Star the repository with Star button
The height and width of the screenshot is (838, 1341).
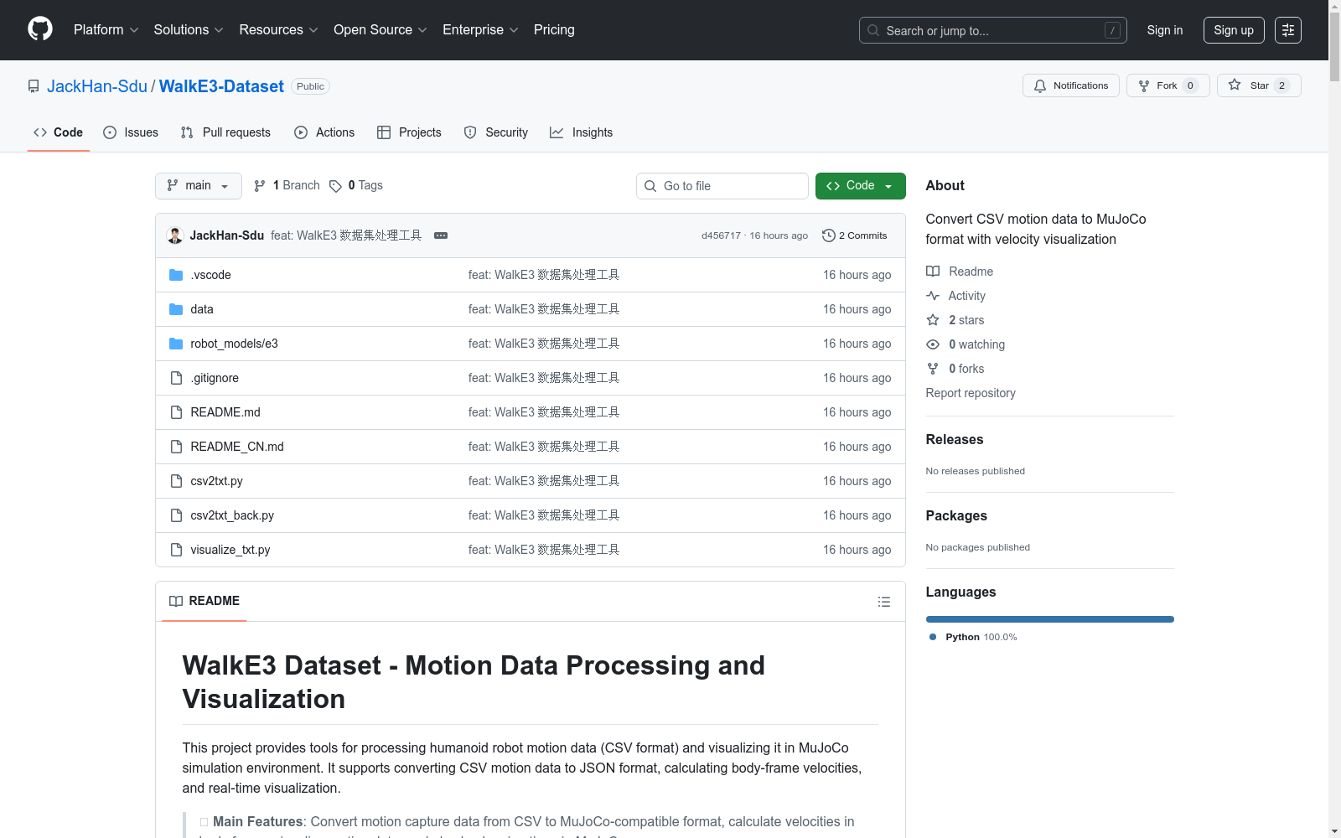(1259, 85)
